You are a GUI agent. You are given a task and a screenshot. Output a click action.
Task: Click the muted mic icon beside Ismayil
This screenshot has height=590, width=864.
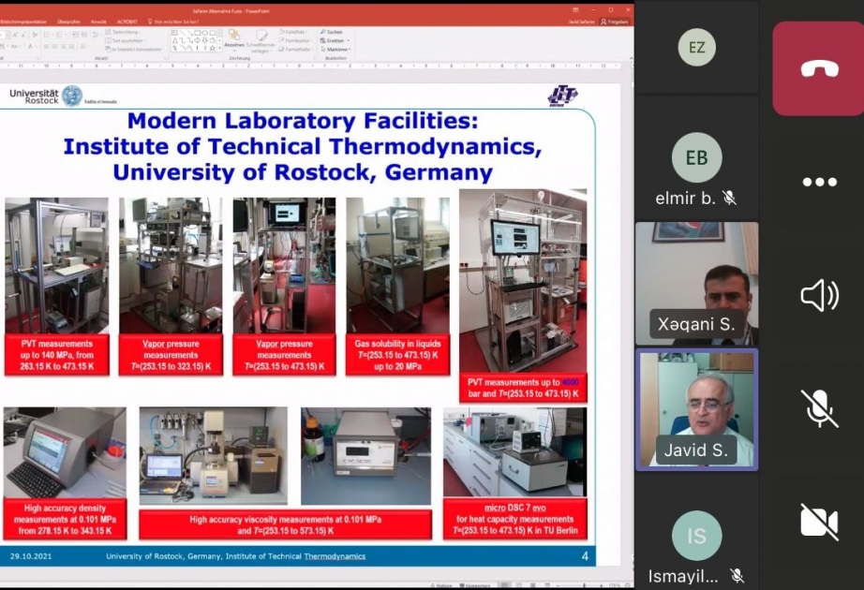(737, 576)
